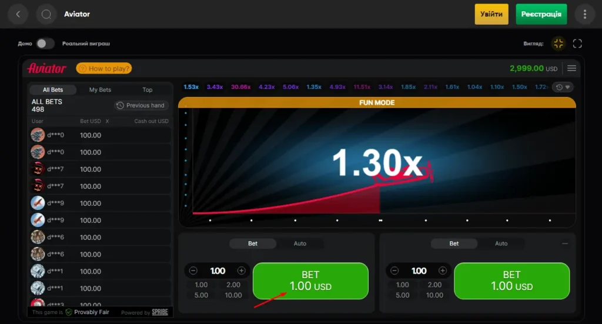Go back using the back arrow icon
Screen dimensions: 602x324
point(18,14)
